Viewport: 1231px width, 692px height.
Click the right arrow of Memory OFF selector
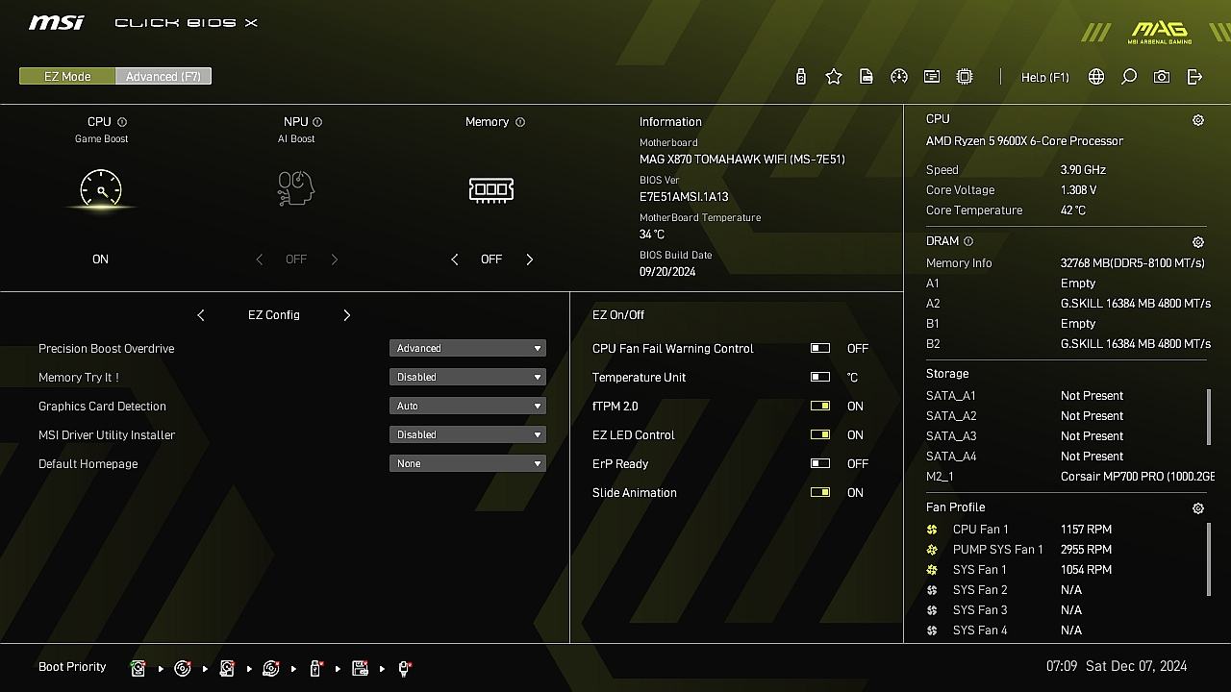(x=529, y=259)
